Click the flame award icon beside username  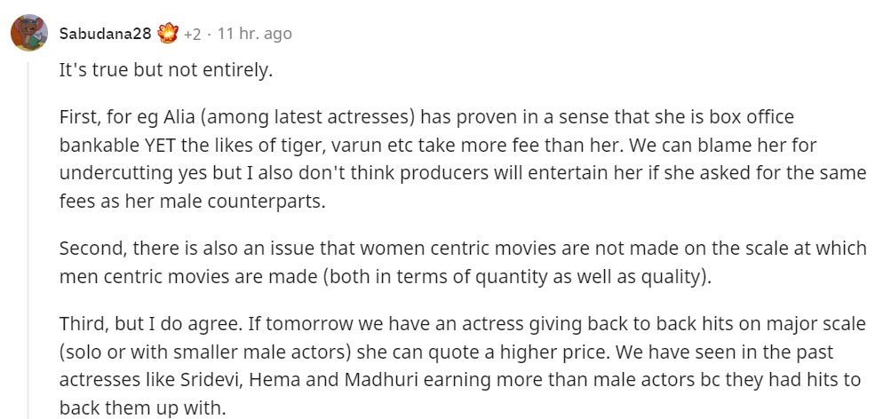coord(168,34)
